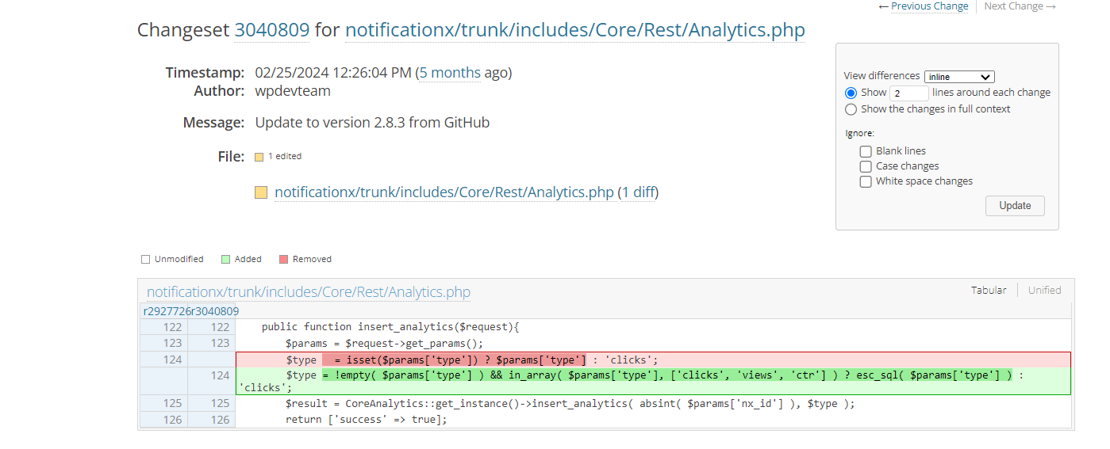Switch to the Unified diff view
This screenshot has width=1110, height=449.
point(1044,291)
